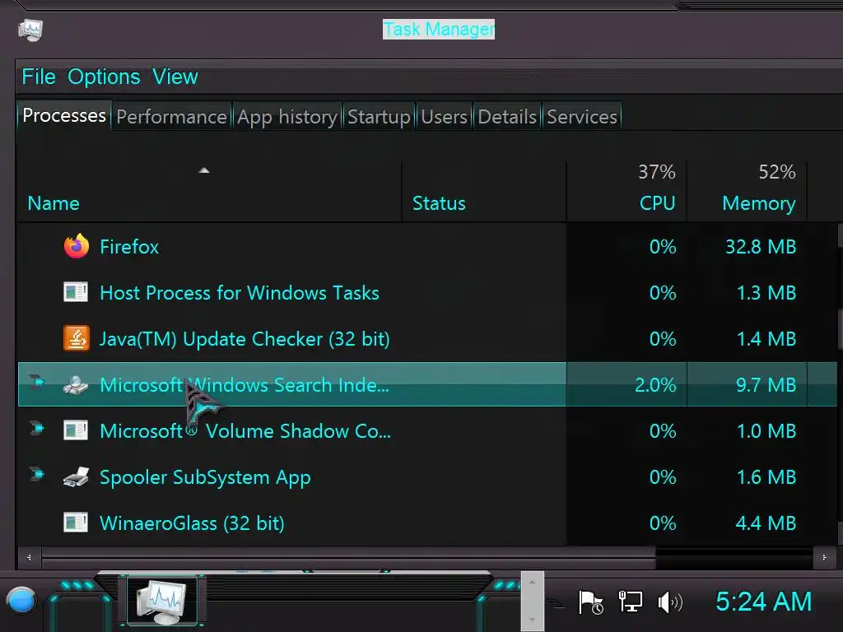Toggle the sort arrow above the Name column

(204, 170)
